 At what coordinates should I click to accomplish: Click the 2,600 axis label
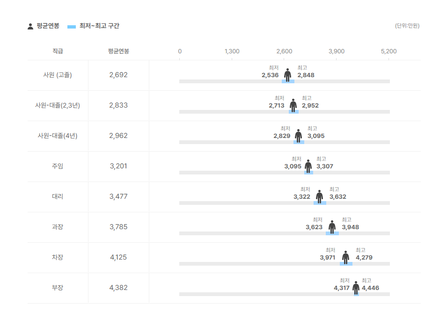(284, 51)
